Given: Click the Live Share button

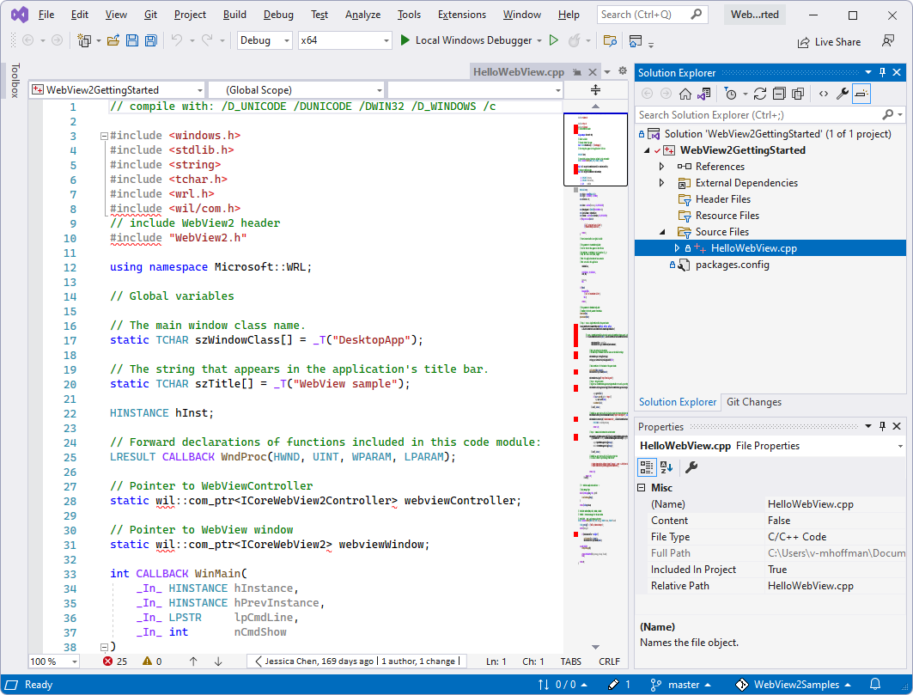Looking at the screenshot, I should (x=829, y=40).
